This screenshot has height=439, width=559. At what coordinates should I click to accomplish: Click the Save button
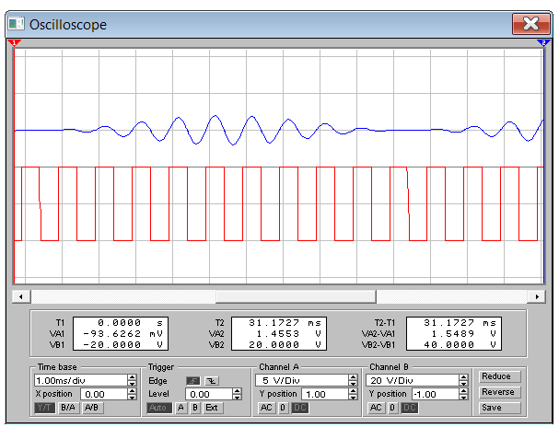499,408
